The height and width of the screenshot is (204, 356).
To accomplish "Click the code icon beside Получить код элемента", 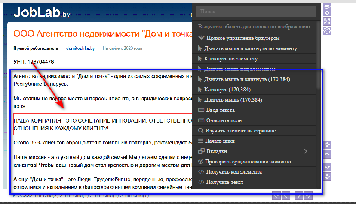I will coord(201,171).
